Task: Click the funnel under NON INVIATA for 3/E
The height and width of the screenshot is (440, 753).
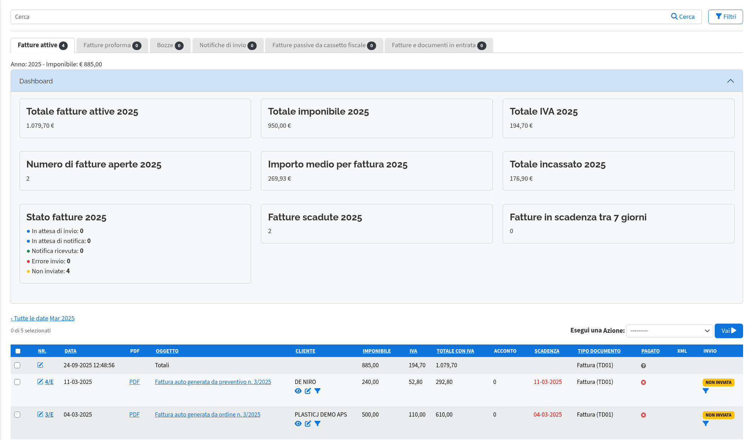Action: click(x=705, y=424)
